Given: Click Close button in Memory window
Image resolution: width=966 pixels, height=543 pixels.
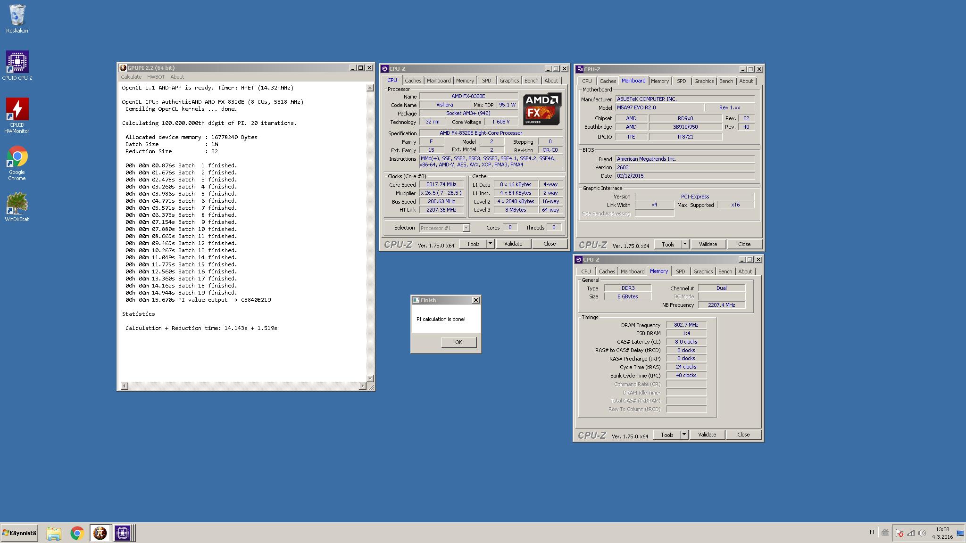Looking at the screenshot, I should [x=743, y=435].
